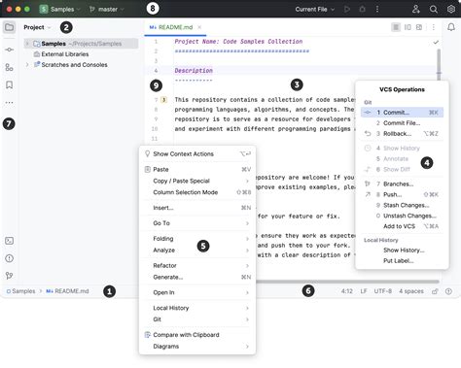Open the master branch dropdown

click(x=107, y=9)
